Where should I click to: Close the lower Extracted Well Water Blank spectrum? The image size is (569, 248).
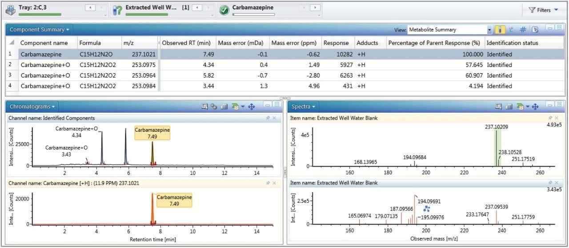(x=557, y=183)
